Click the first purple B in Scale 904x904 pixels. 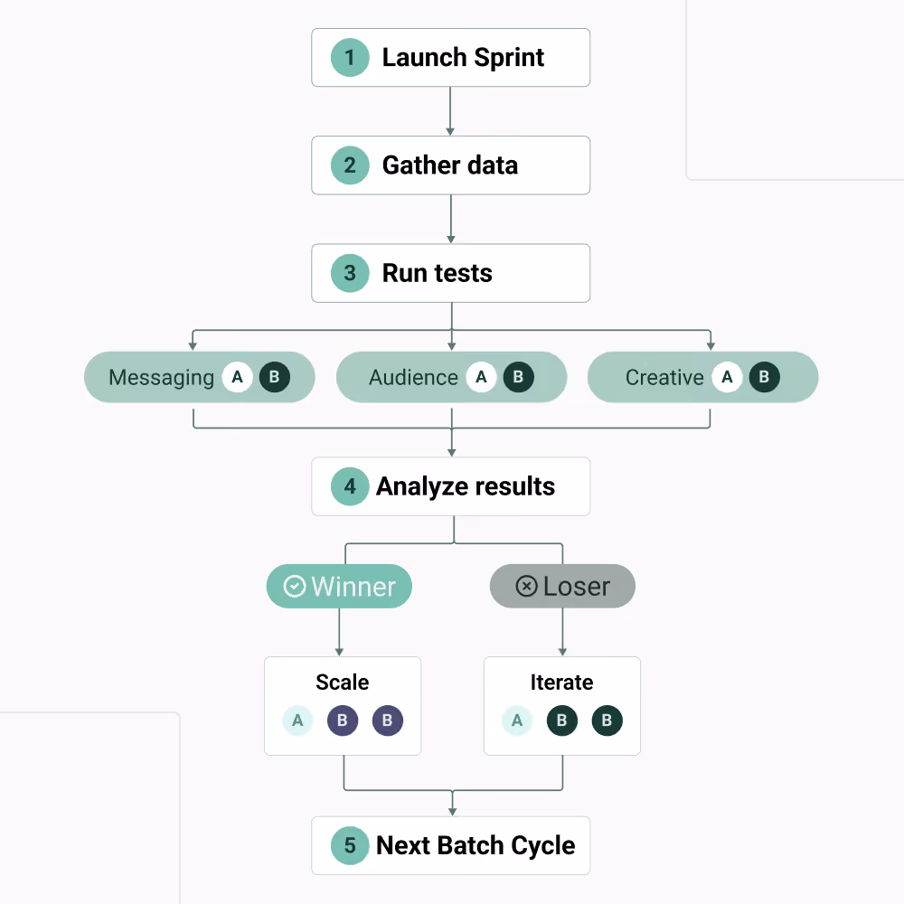pyautogui.click(x=343, y=720)
